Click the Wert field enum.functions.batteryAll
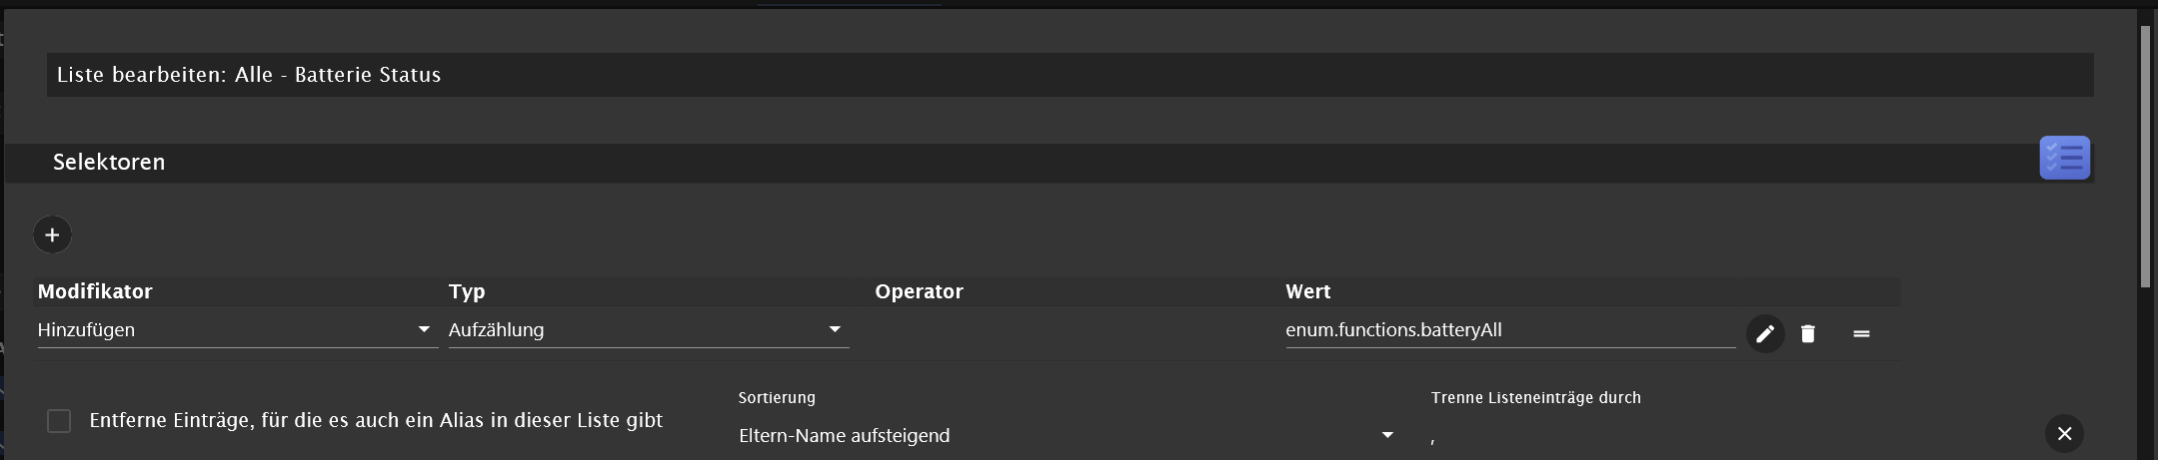This screenshot has width=2158, height=460. [1509, 330]
